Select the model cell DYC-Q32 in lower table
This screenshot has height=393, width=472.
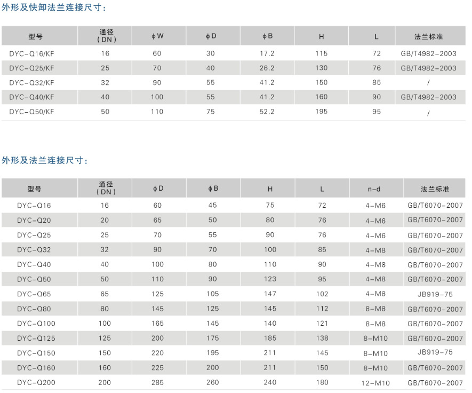click(x=34, y=250)
